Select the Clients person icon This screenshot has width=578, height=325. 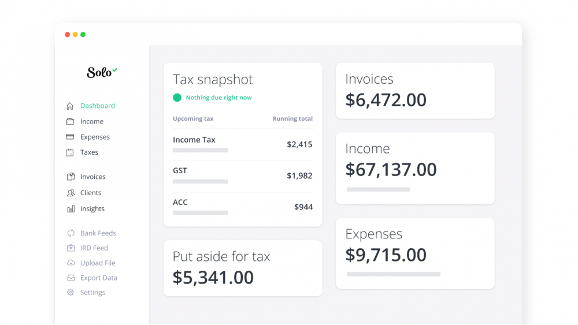coord(71,192)
